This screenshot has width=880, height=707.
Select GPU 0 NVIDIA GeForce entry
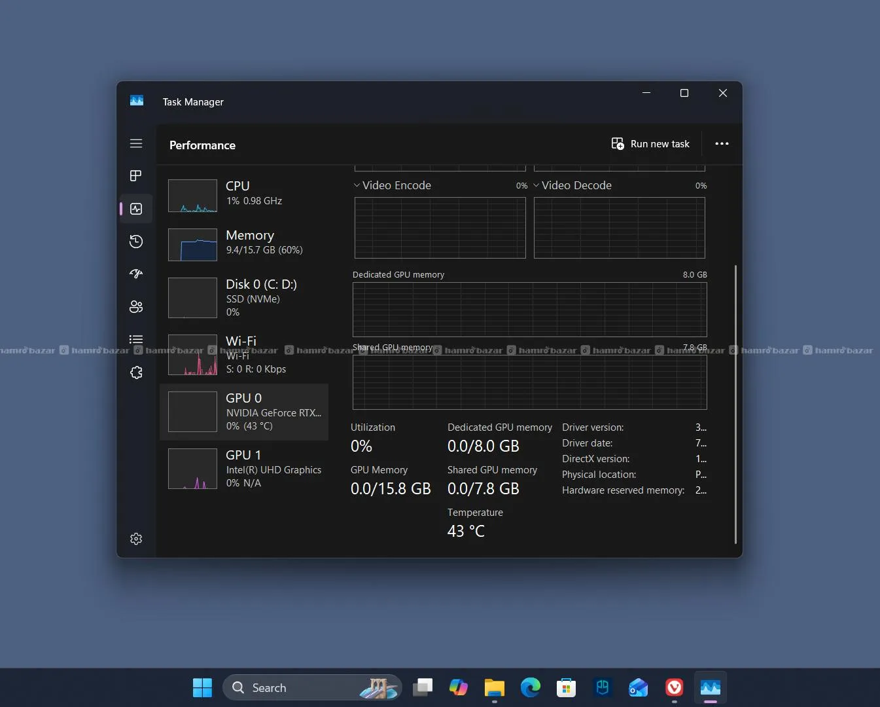245,412
